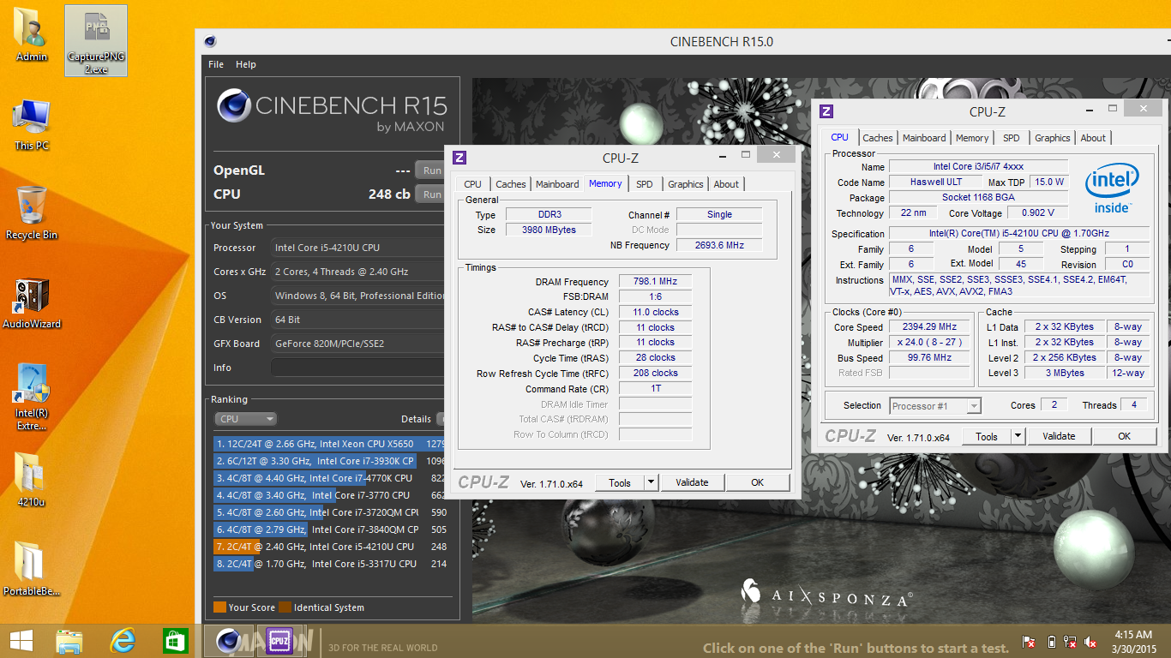
Task: Open the PortableBe... folder on desktop
Action: (x=32, y=568)
